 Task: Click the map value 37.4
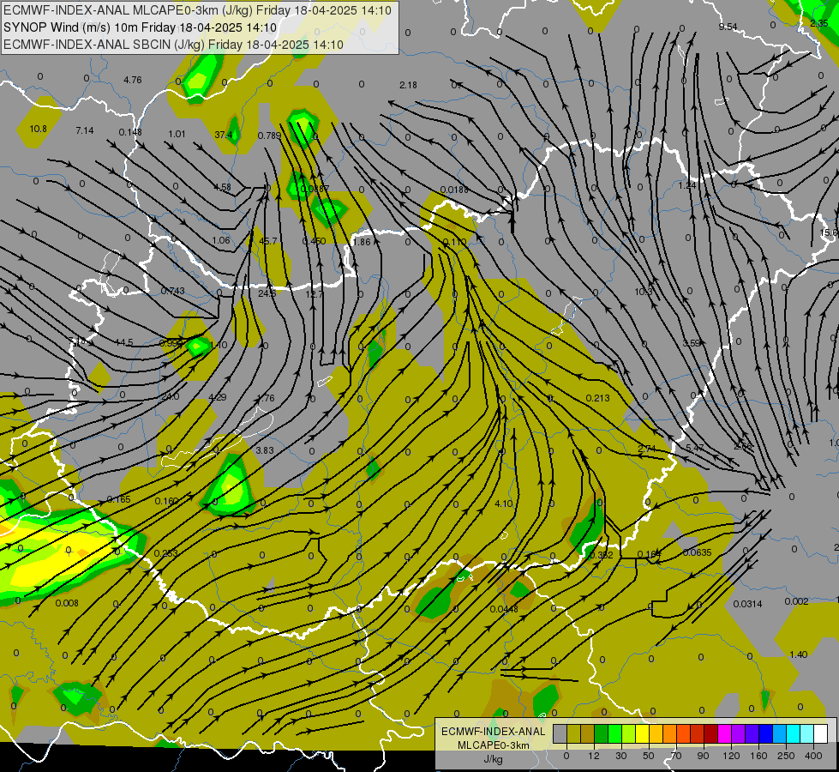coord(224,135)
